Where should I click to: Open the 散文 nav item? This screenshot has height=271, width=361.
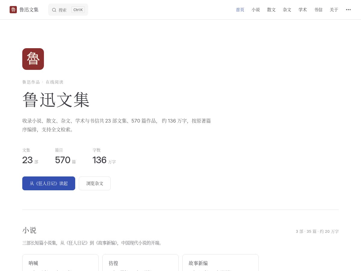(271, 10)
